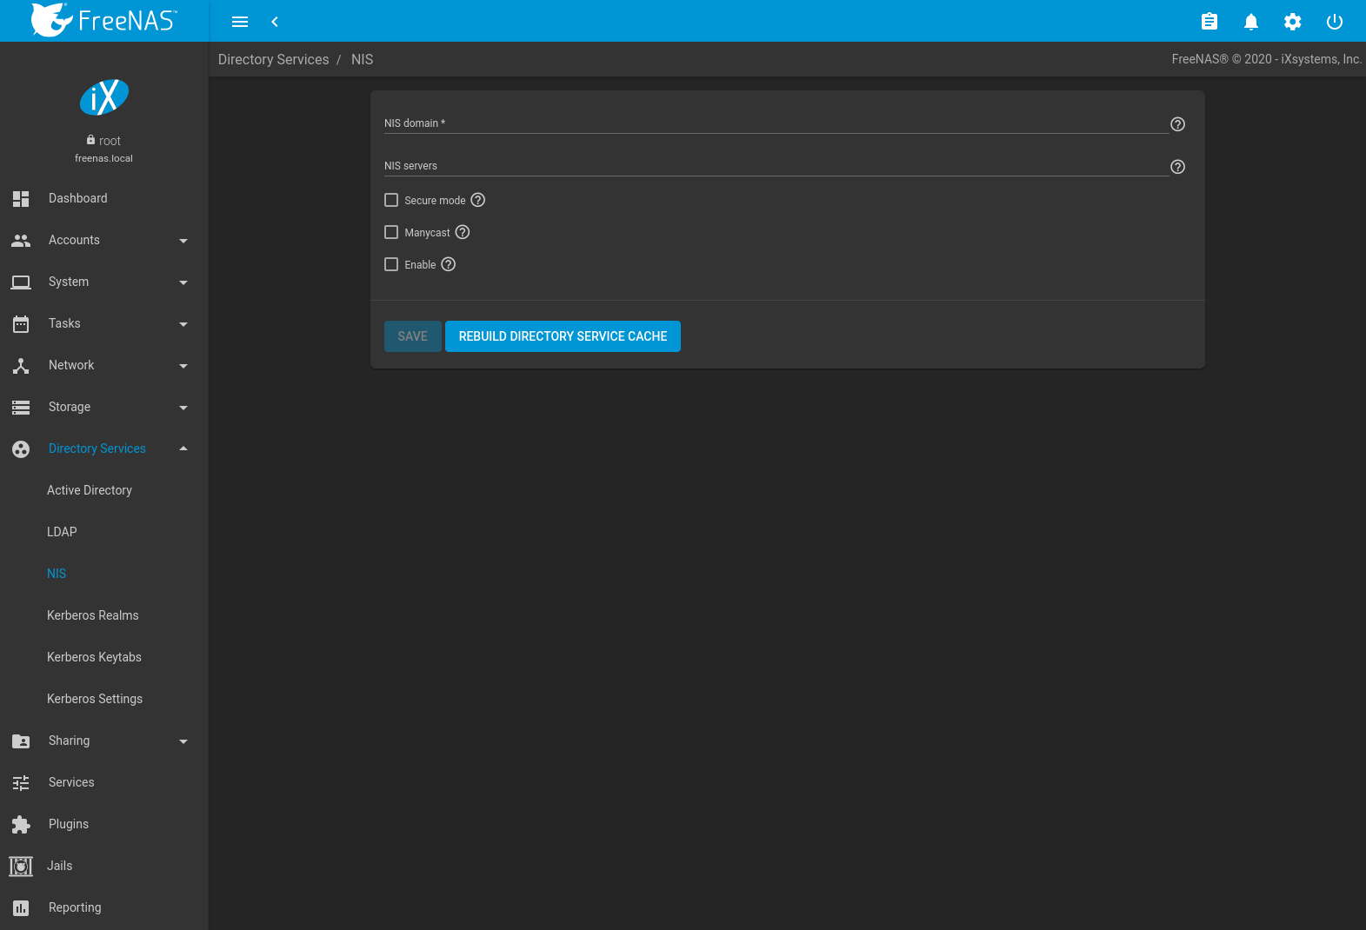1366x930 pixels.
Task: Go to Kerberos Realms page
Action: [x=93, y=615]
